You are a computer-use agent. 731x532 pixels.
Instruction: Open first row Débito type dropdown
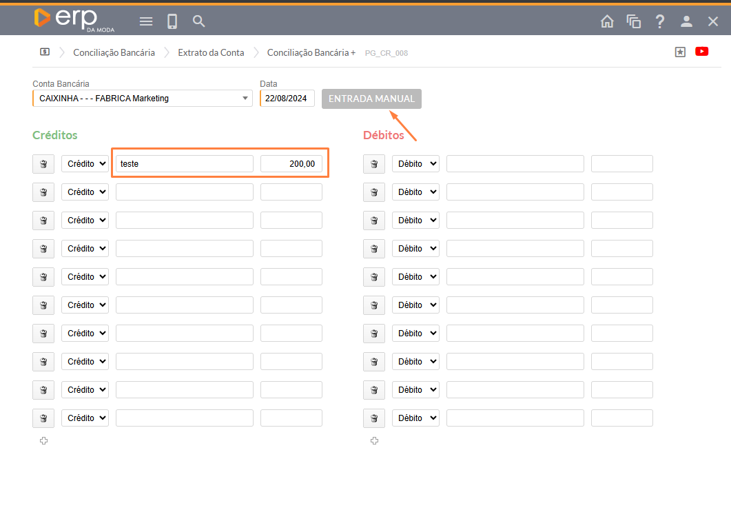click(x=415, y=164)
